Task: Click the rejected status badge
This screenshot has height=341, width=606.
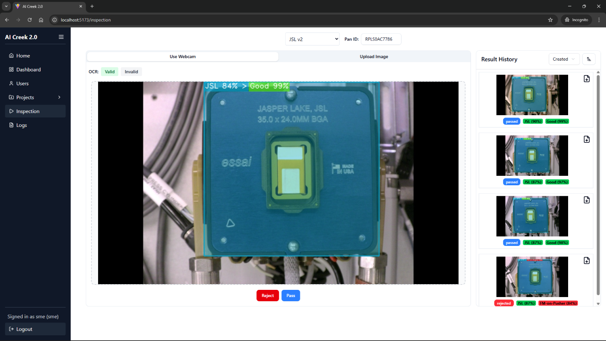Action: click(504, 303)
